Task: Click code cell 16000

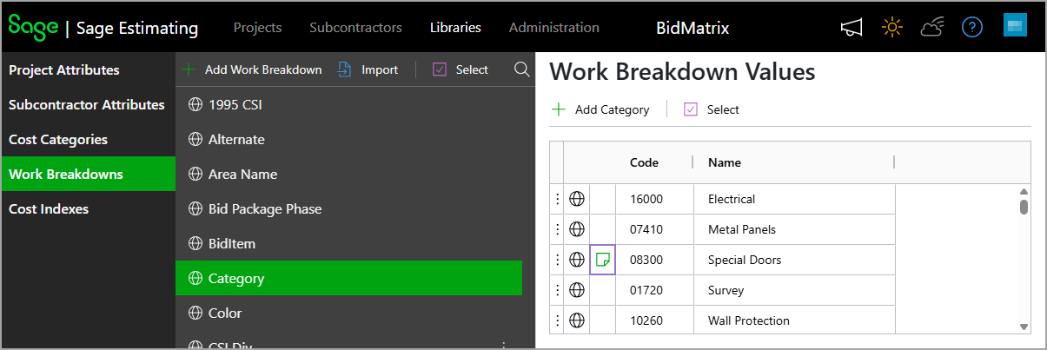Action: click(655, 199)
